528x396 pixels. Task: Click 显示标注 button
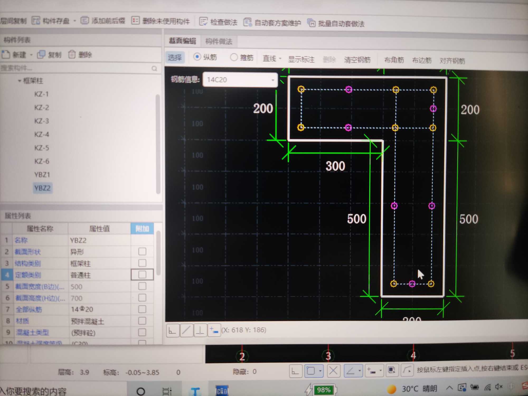[301, 59]
